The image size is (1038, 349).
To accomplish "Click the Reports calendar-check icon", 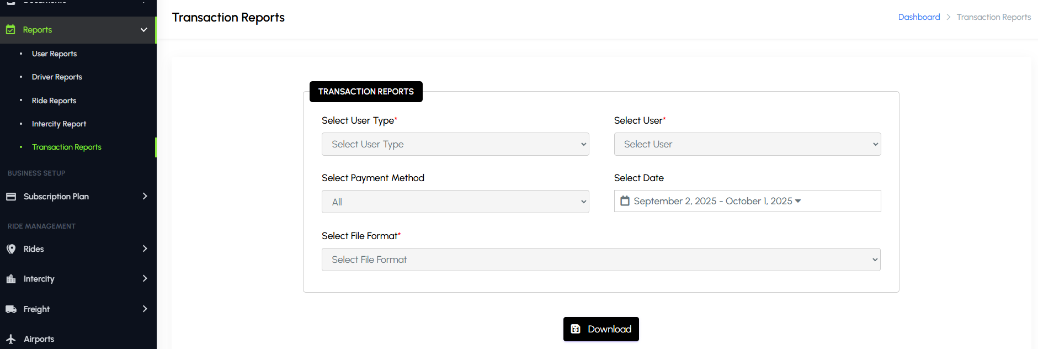I will [x=10, y=30].
